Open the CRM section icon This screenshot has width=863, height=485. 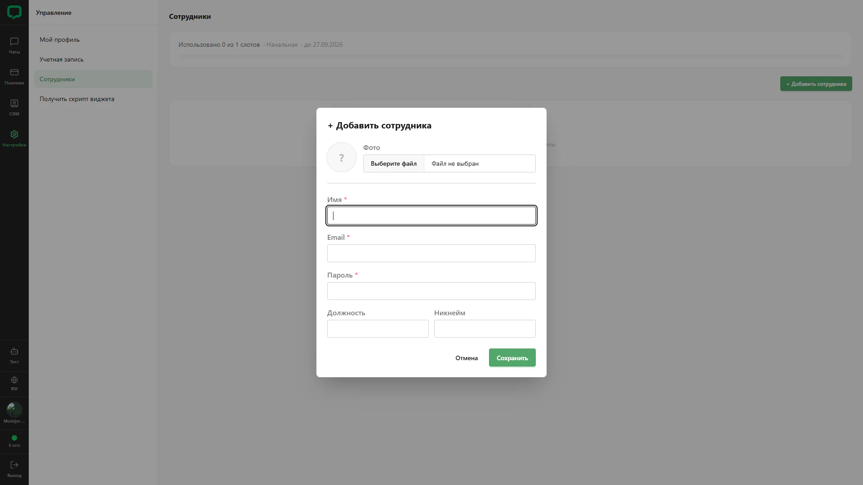click(x=14, y=103)
